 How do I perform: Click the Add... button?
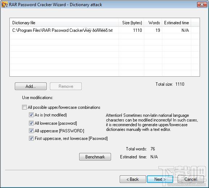(31, 86)
